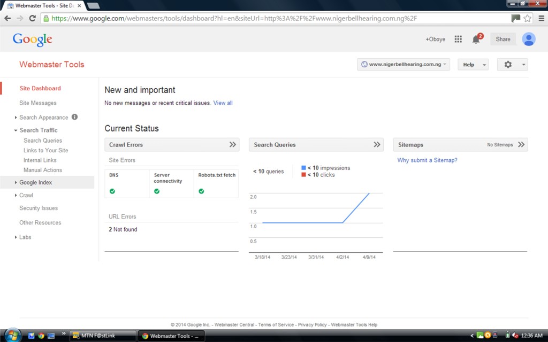548x342 pixels.
Task: Bookmark page using the star icon
Action: [x=527, y=19]
